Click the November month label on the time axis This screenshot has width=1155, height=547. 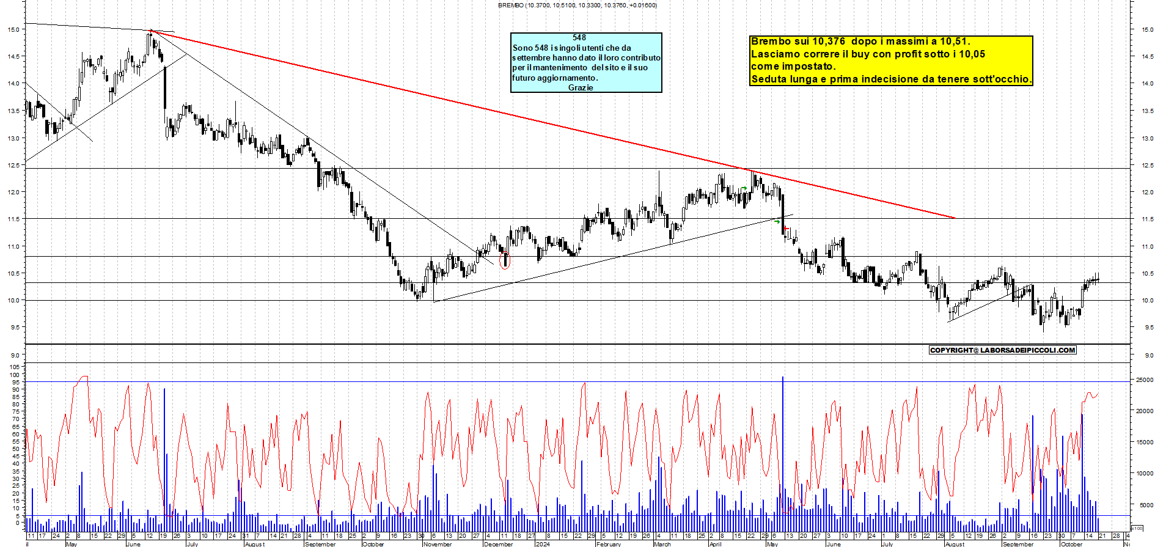pyautogui.click(x=438, y=544)
